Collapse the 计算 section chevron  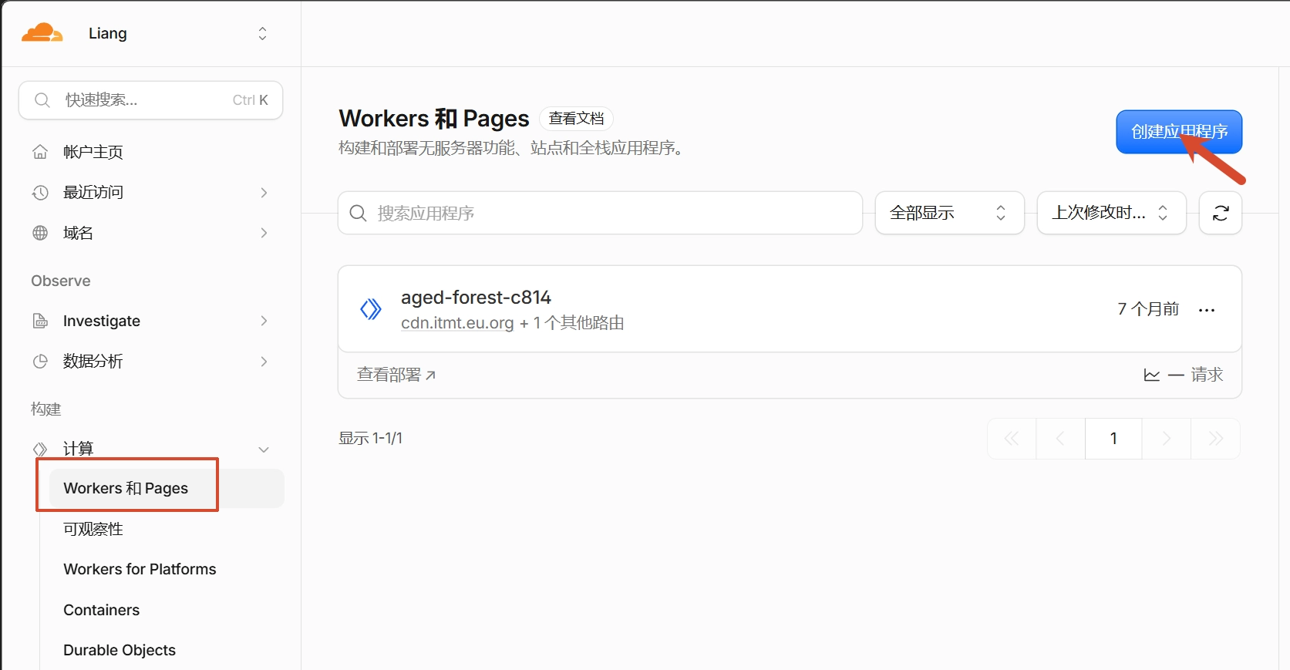[264, 449]
